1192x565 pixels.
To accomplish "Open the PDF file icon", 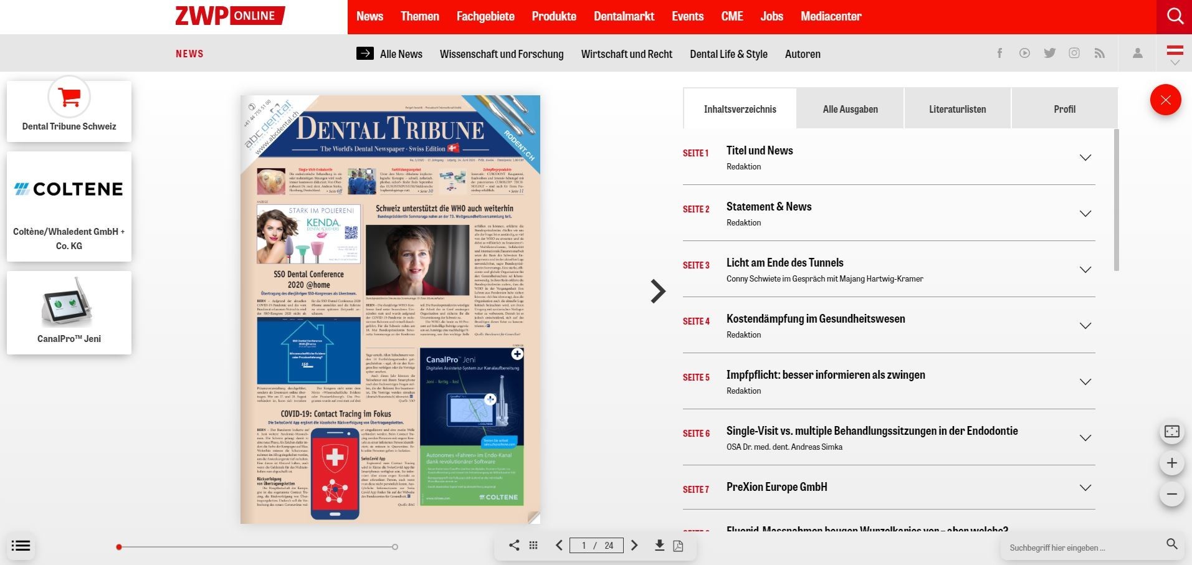I will click(678, 546).
